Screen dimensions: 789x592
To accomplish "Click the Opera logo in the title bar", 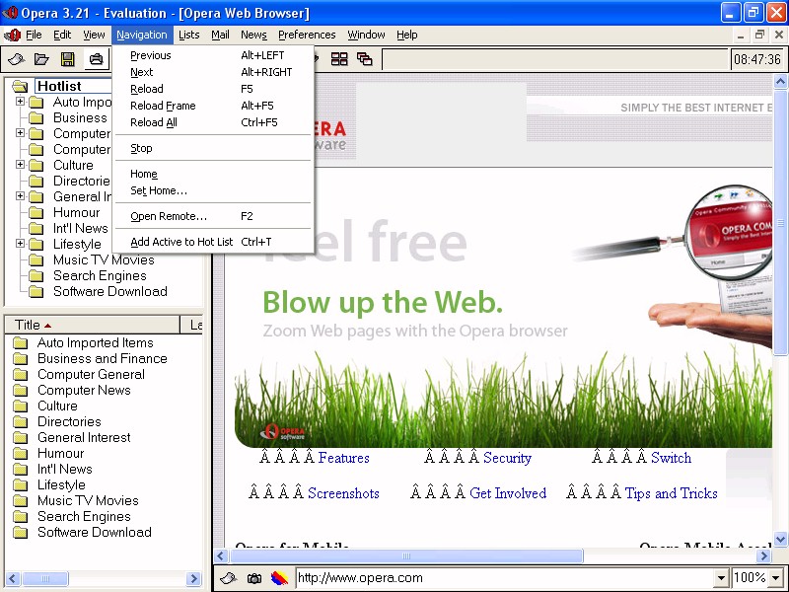I will coord(10,12).
